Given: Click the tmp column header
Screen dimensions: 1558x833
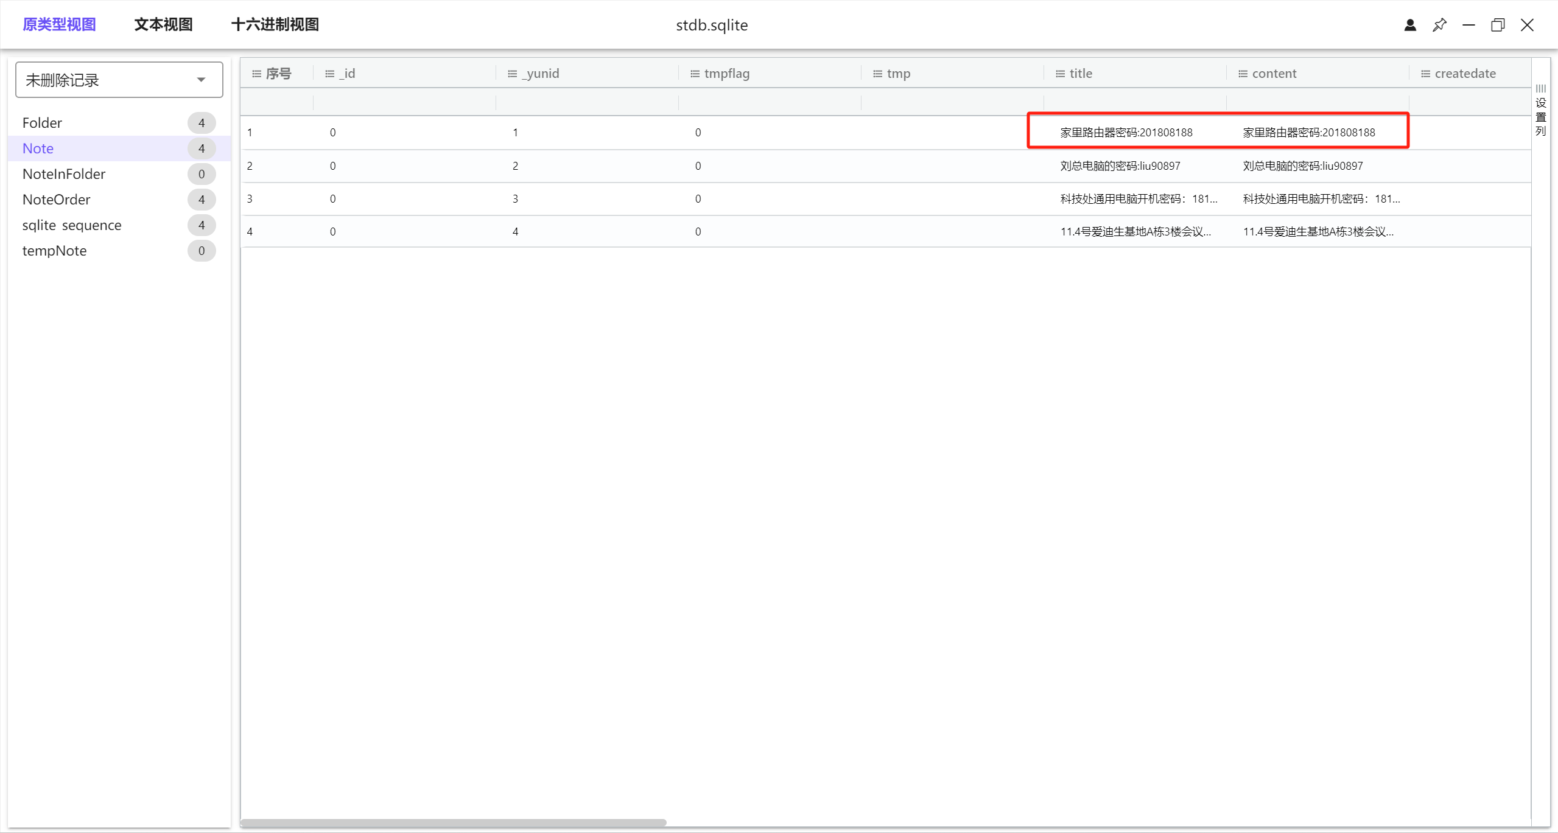Looking at the screenshot, I should (x=898, y=74).
